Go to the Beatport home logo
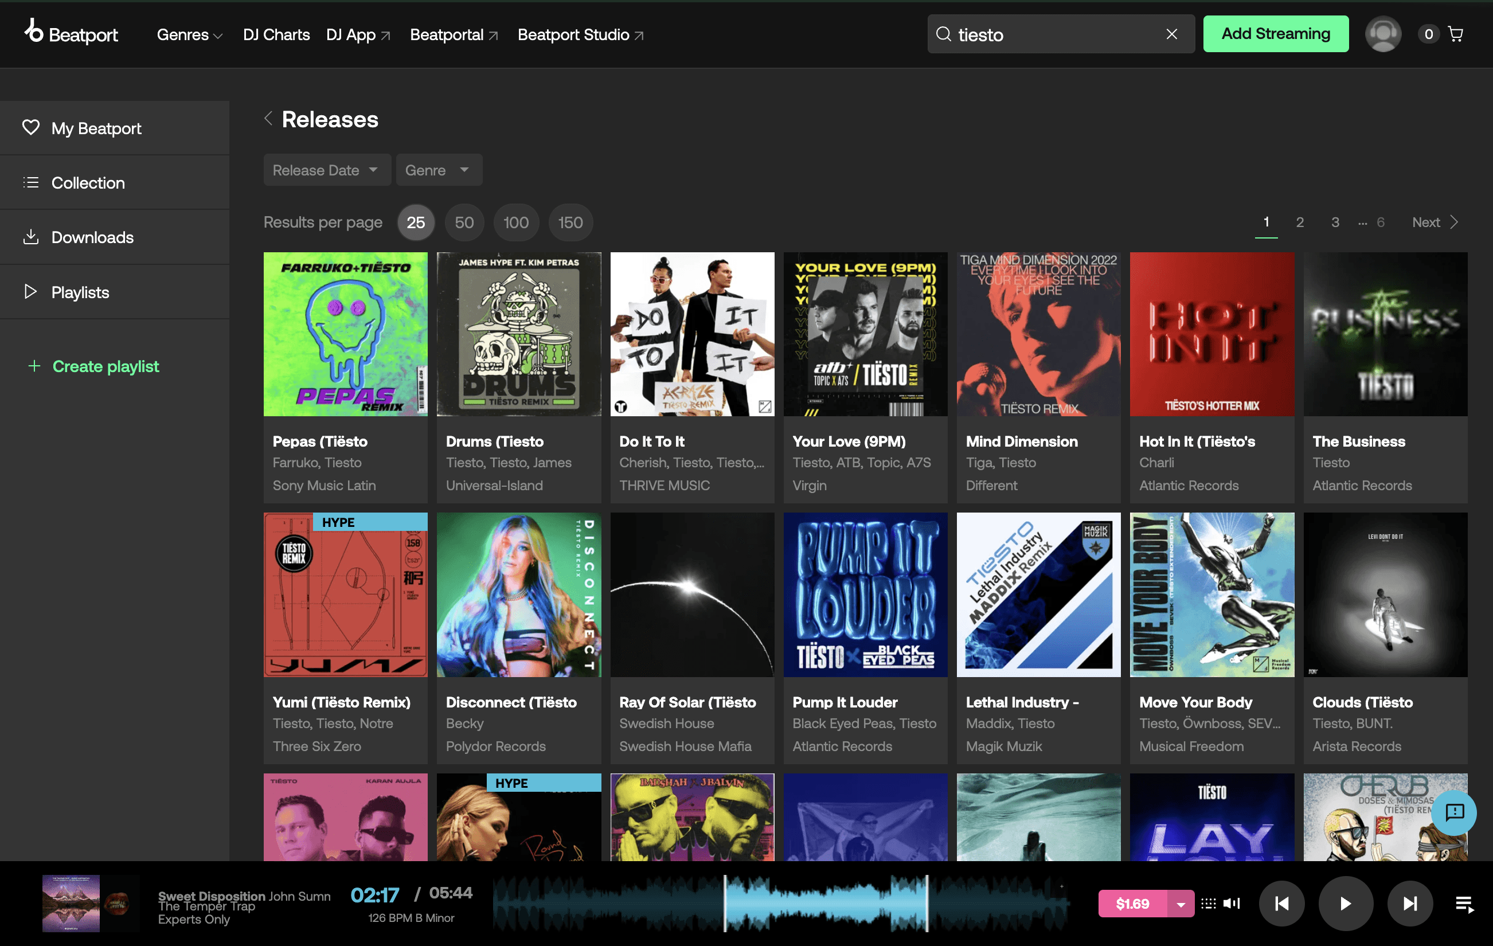Viewport: 1493px width, 946px height. [x=71, y=33]
